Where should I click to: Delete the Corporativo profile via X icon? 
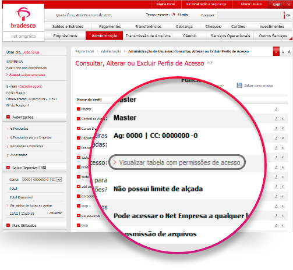pos(283,216)
